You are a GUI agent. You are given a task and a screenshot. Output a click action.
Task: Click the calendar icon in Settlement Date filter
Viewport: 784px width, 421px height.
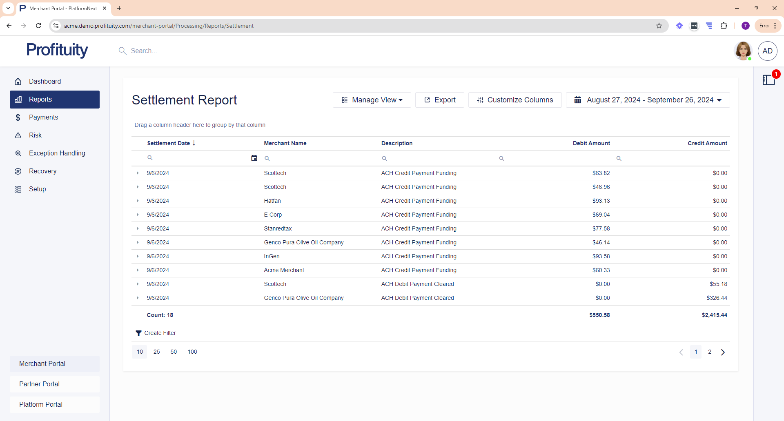(x=254, y=158)
